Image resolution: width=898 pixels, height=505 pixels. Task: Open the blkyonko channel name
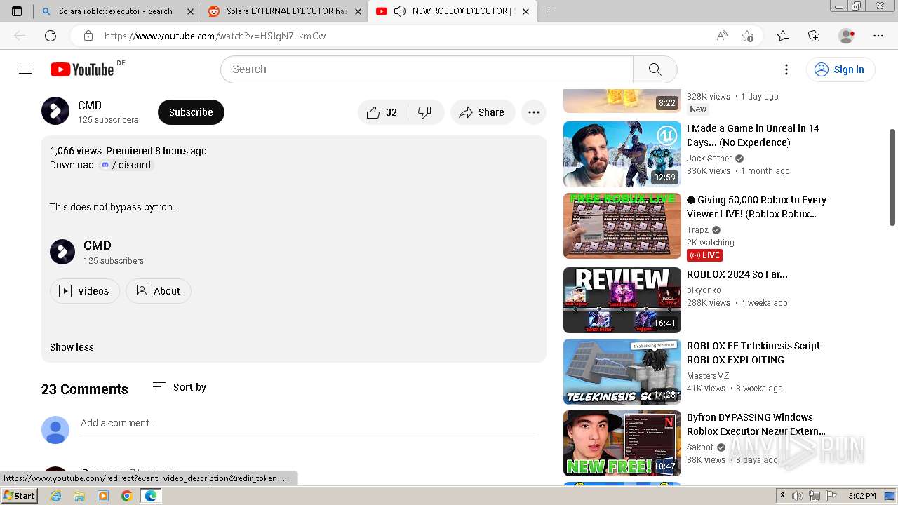point(704,290)
